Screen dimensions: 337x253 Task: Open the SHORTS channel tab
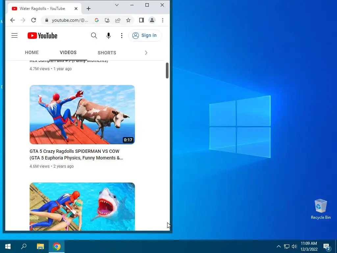click(x=107, y=53)
